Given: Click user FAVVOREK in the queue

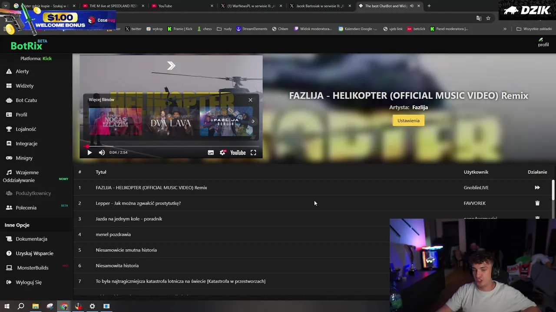Looking at the screenshot, I should [474, 203].
